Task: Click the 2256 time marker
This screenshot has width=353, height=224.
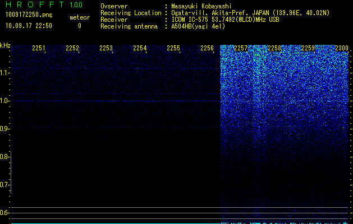Action: (207, 48)
